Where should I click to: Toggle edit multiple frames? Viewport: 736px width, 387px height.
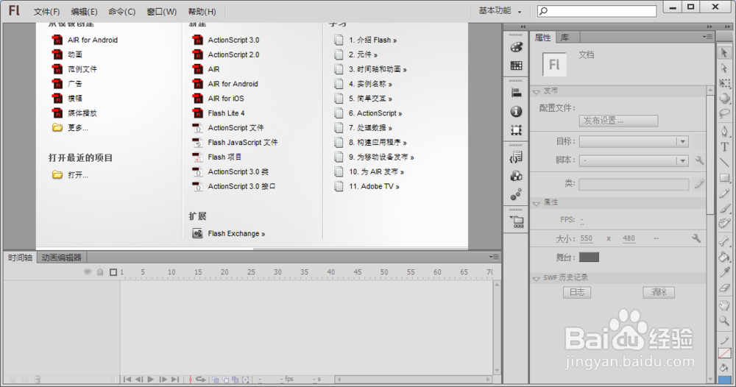click(236, 379)
